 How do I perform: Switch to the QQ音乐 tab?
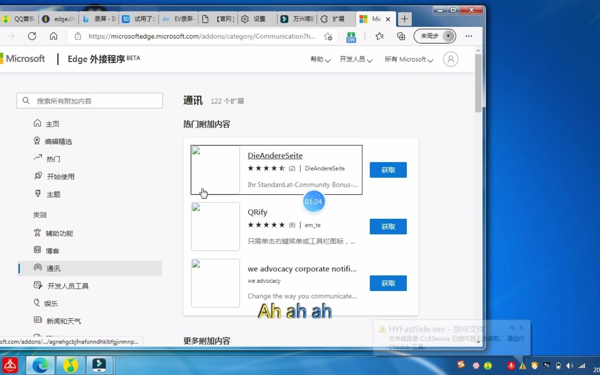click(x=19, y=19)
